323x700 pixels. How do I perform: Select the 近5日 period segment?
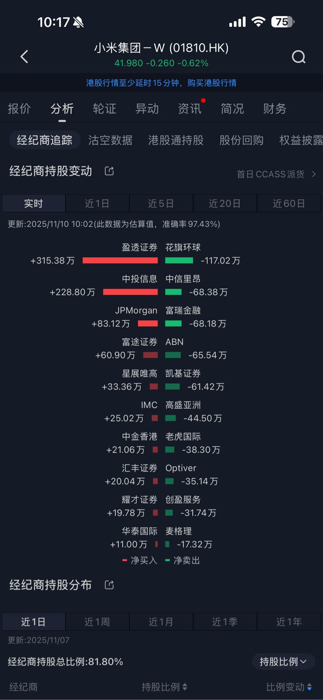(x=161, y=203)
